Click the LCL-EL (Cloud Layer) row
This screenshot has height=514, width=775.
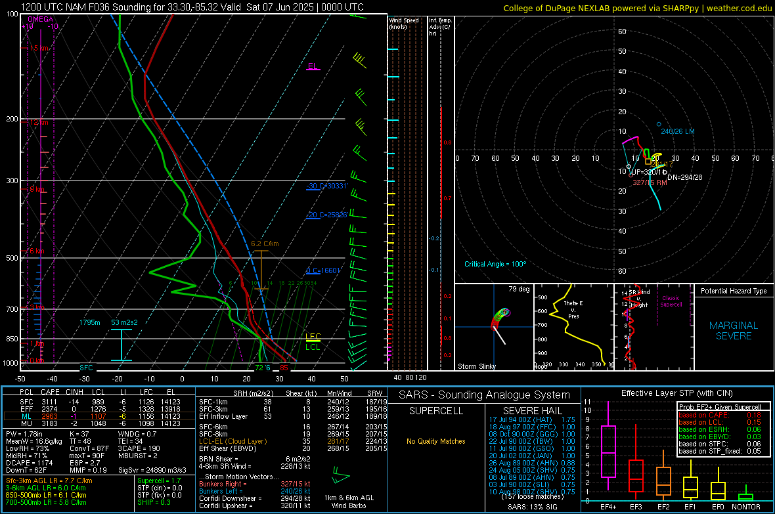coord(293,441)
